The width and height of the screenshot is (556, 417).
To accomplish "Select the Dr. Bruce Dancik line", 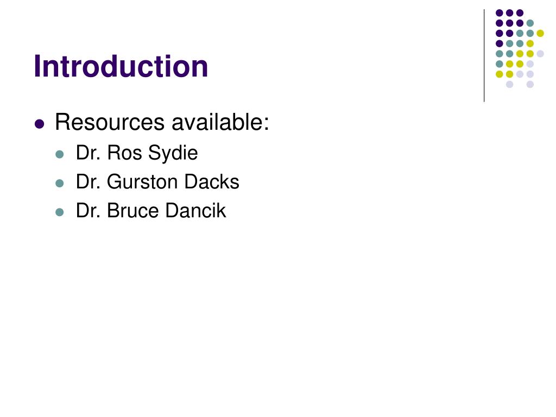I will pyautogui.click(x=151, y=211).
